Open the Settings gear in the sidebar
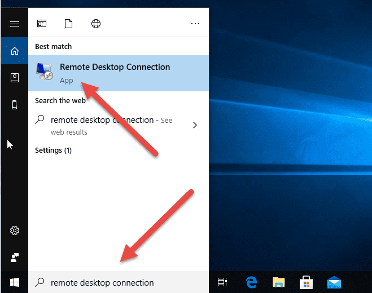Image resolution: width=372 pixels, height=293 pixels. (15, 230)
